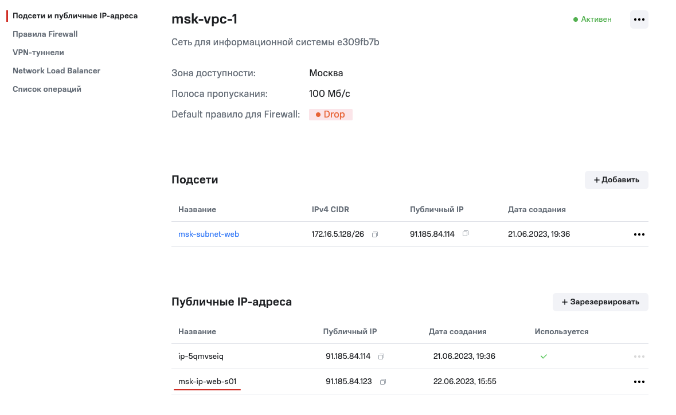
Task: Click the green Используется checkmark for ip-5qmvseiq
Action: 544,357
